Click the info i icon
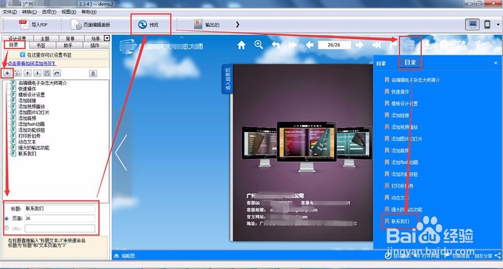 pyautogui.click(x=478, y=45)
